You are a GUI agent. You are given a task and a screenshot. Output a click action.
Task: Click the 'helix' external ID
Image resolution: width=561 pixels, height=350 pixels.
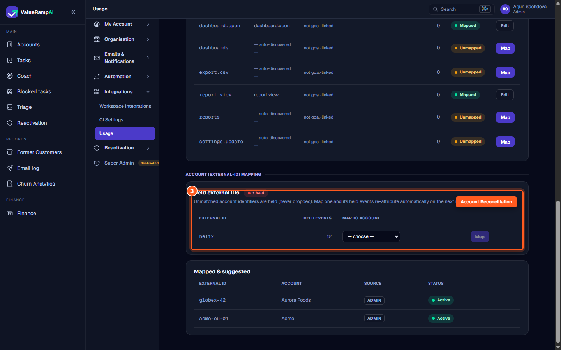tap(206, 236)
